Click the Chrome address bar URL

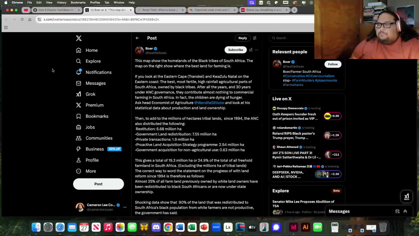pos(101,19)
